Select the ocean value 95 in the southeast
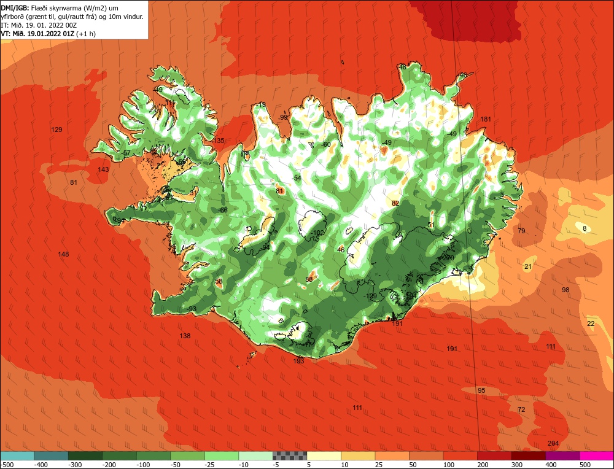 (481, 390)
